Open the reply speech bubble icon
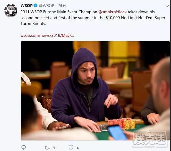Screen dimensions: 171x151 24,147
